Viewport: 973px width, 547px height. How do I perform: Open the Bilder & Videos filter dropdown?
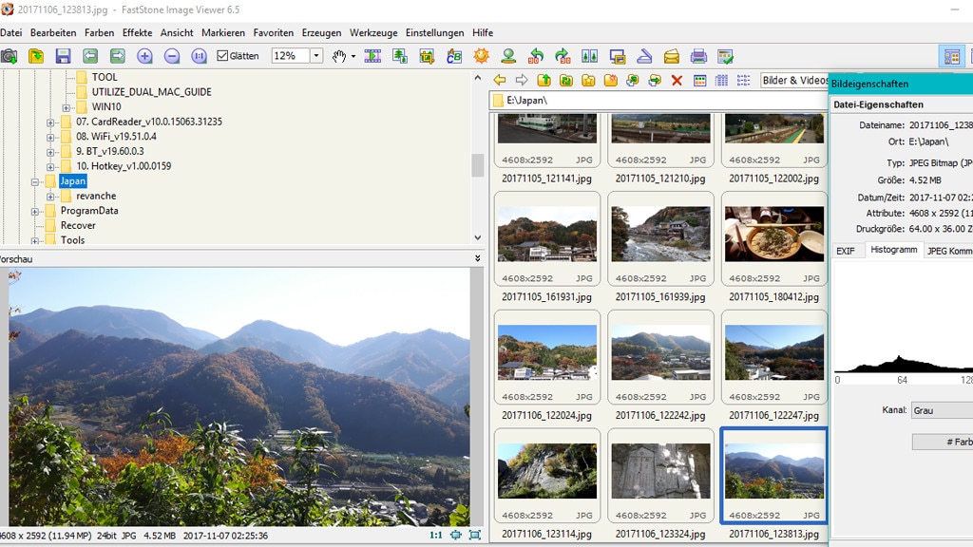[793, 81]
